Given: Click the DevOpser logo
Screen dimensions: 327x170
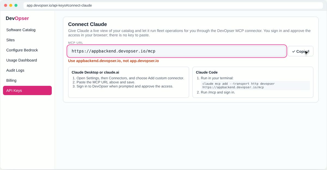Looking at the screenshot, I should (x=17, y=18).
